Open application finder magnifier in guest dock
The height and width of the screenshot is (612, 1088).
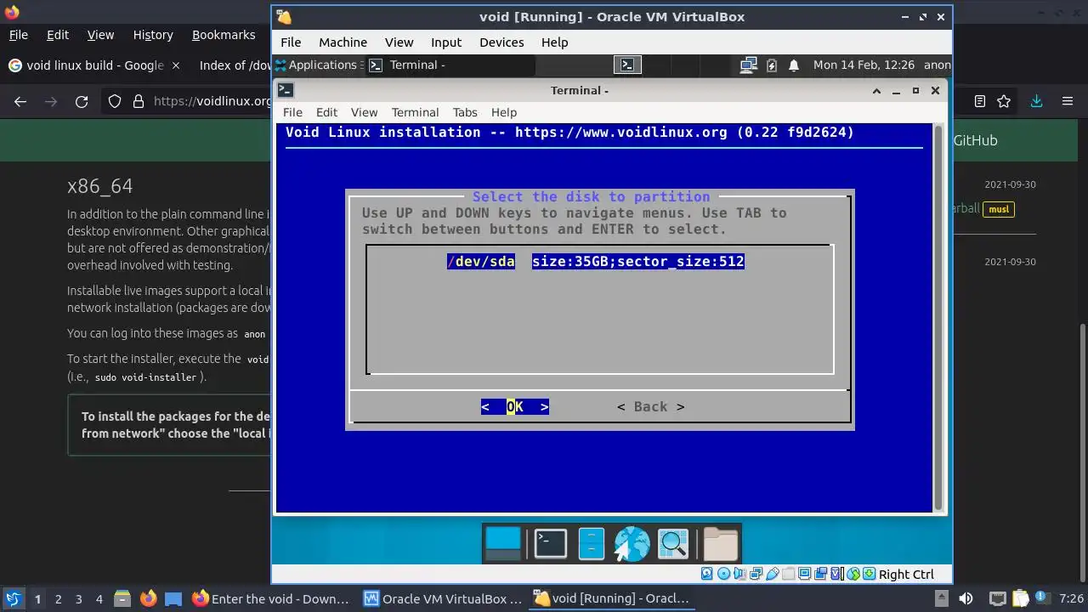click(672, 544)
